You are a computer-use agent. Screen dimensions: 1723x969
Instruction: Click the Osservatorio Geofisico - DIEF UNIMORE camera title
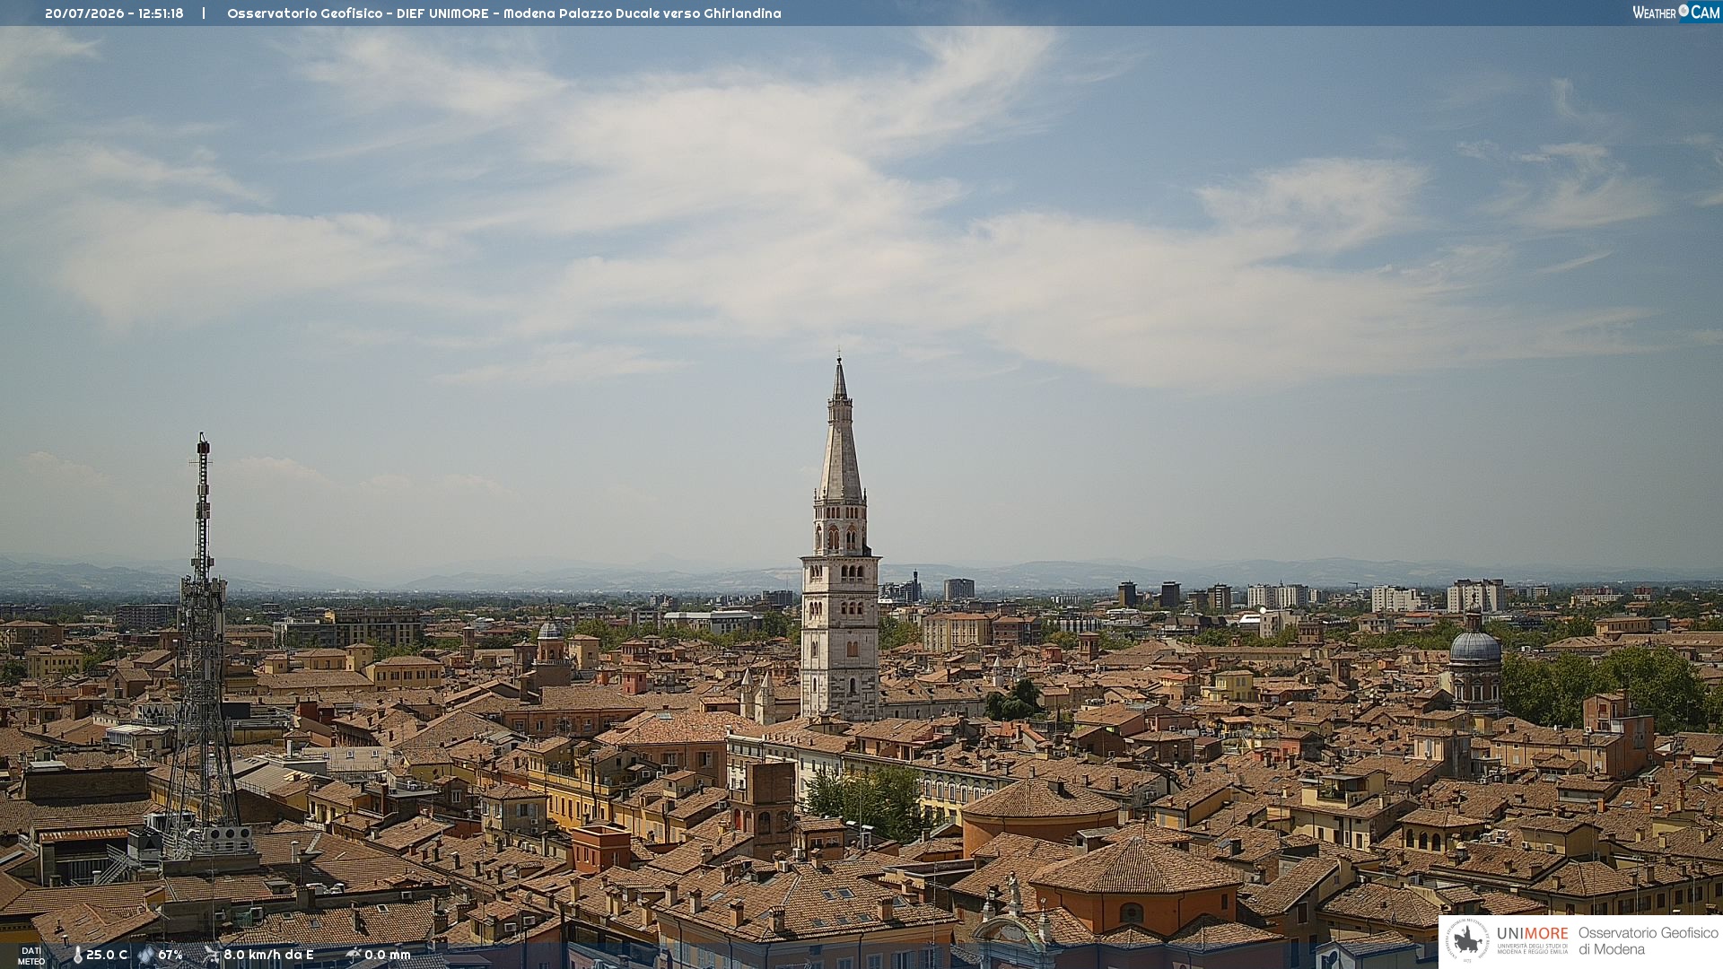[503, 13]
